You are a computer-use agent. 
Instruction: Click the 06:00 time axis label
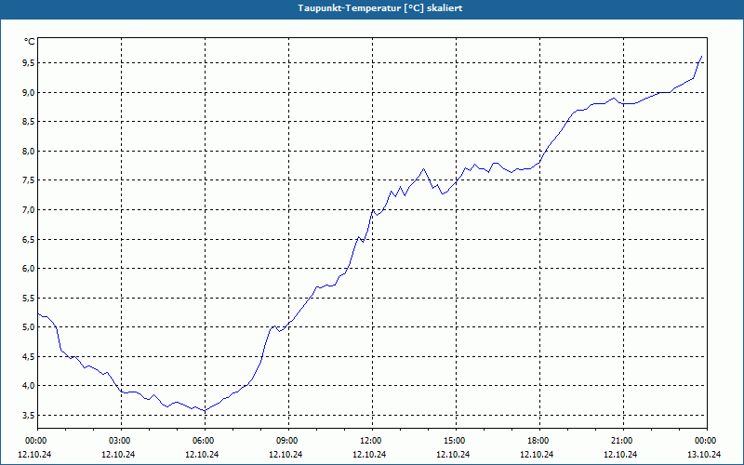pyautogui.click(x=203, y=441)
